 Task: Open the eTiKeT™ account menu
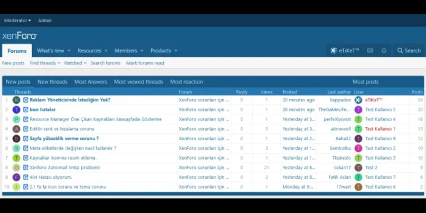click(x=345, y=51)
